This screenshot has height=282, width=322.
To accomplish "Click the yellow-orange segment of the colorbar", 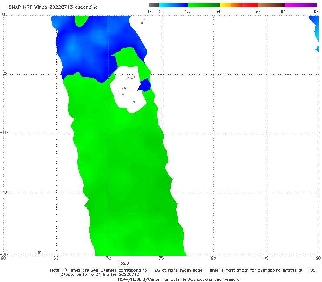I will 231,5.
